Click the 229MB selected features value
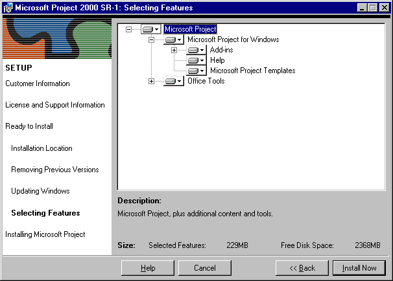Viewport: 393px width, 281px height. click(237, 245)
